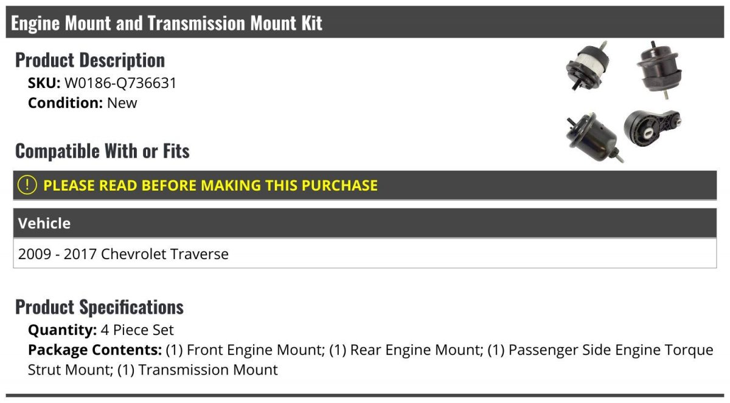730x403 pixels.
Task: Click the 'Condition: New' line
Action: 83,103
